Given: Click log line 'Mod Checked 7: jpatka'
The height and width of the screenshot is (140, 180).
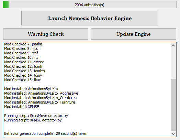Looking at the screenshot, I should (x=23, y=44).
